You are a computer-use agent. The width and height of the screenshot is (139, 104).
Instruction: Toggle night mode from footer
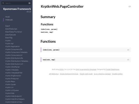(x=86, y=74)
